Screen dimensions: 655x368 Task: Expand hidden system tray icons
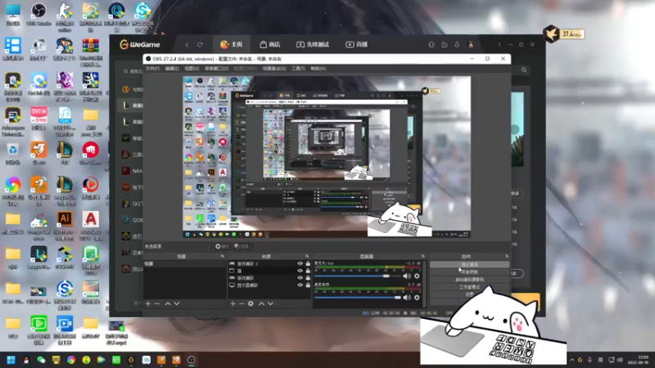(x=571, y=360)
